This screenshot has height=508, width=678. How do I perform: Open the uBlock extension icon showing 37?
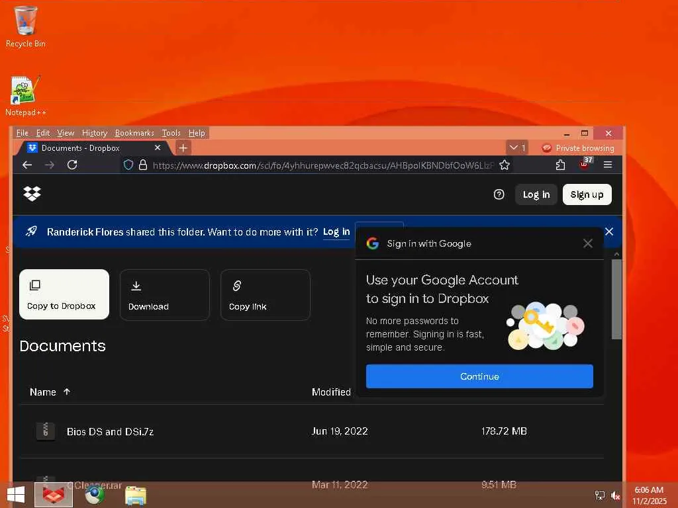[585, 164]
